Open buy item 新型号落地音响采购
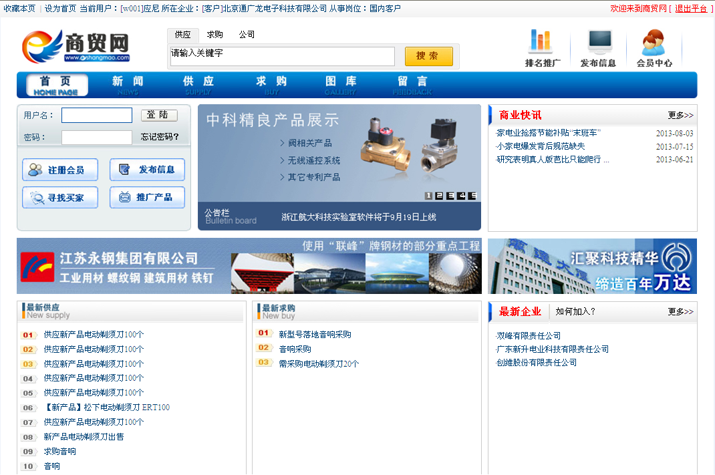The height and width of the screenshot is (475, 715). 315,335
